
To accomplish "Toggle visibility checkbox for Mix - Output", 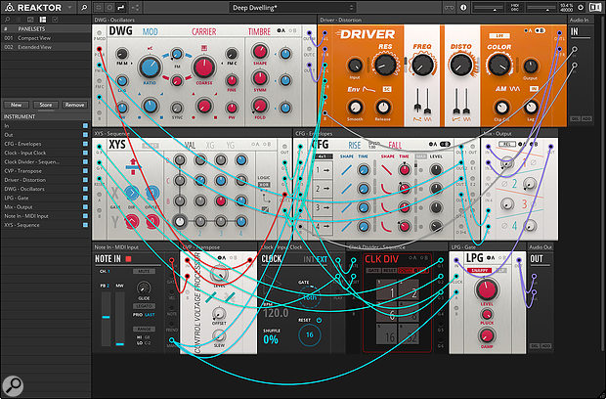I will pos(85,207).
